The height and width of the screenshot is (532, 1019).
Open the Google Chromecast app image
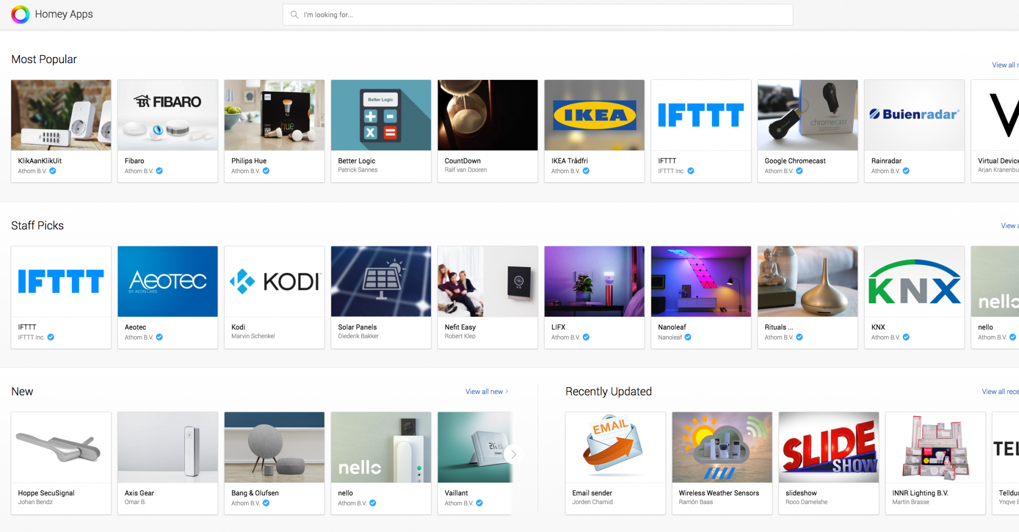coord(808,115)
